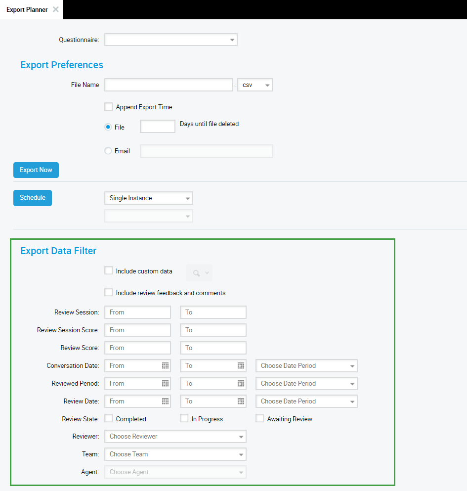Viewport: 467px width, 491px height.
Task: Expand the Questionnaire dropdown
Action: tap(171, 40)
